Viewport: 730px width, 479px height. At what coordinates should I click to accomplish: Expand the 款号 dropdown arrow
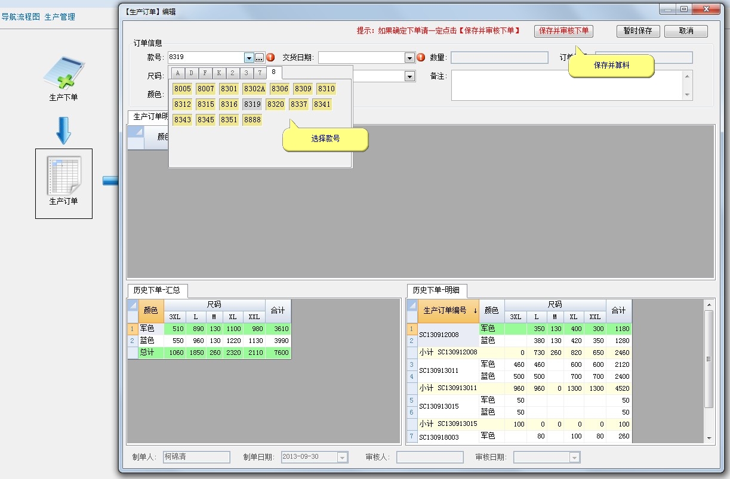(249, 58)
